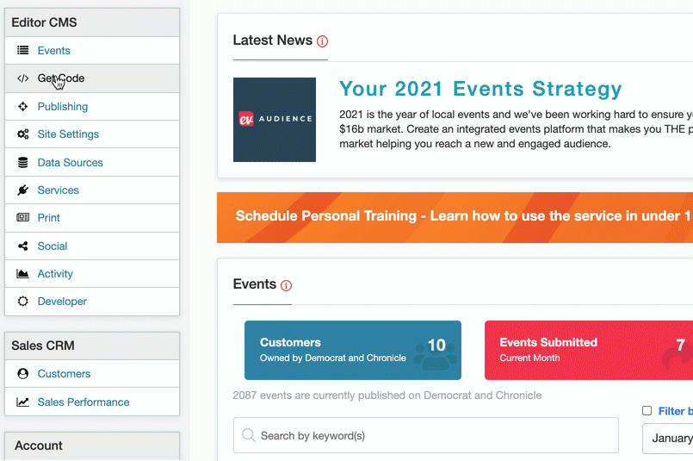Screen dimensions: 693x461
Task: Click the Get Code brackets icon
Action: 23,78
